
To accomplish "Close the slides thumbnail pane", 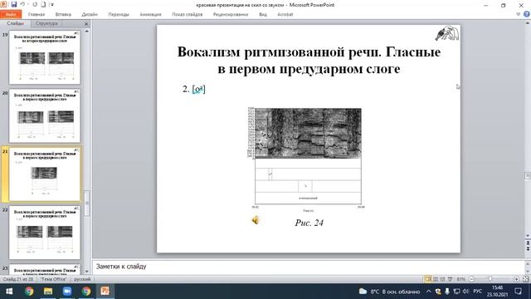I will (x=86, y=24).
